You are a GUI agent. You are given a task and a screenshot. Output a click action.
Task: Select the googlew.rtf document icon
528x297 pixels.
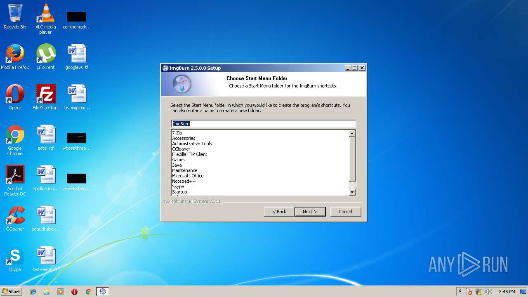(77, 57)
